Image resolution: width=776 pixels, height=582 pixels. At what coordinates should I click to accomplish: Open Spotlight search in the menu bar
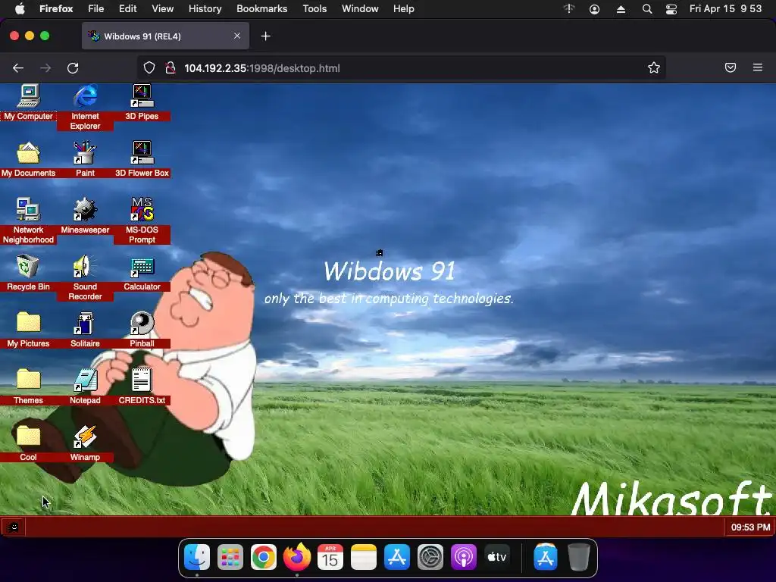[647, 9]
